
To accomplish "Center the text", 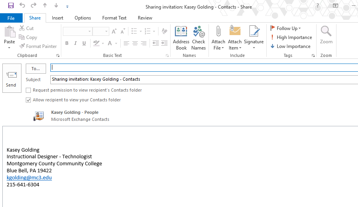I will pyautogui.click(x=135, y=43).
